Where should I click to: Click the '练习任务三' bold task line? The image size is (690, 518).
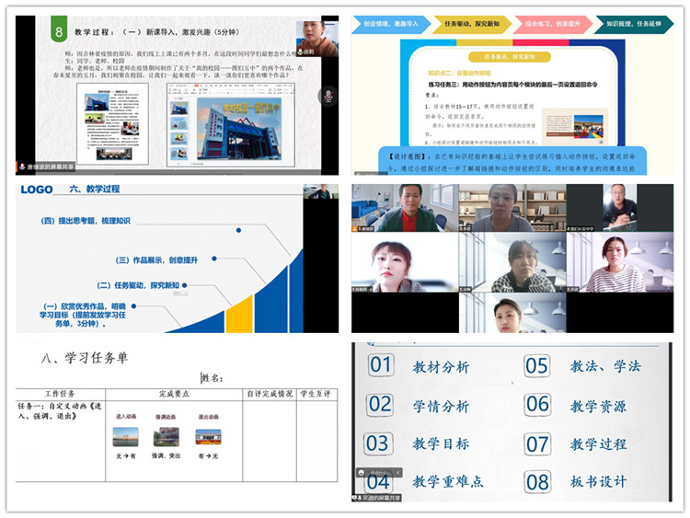click(512, 84)
